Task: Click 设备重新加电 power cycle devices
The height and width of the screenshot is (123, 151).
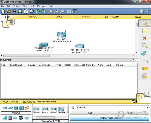Action: 29,102
